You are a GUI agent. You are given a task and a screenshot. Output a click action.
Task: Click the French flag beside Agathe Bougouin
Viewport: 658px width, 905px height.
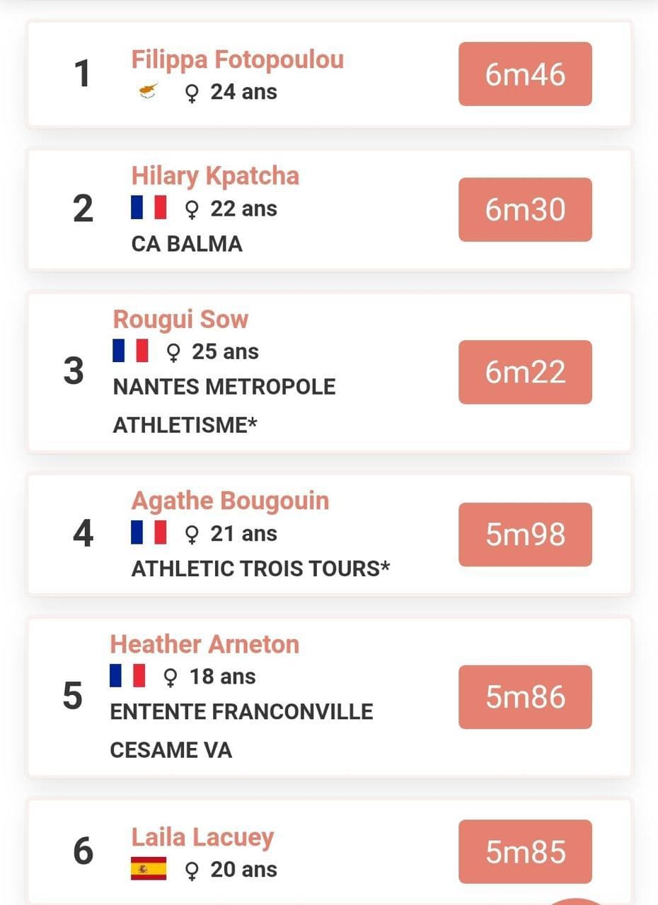pyautogui.click(x=149, y=532)
